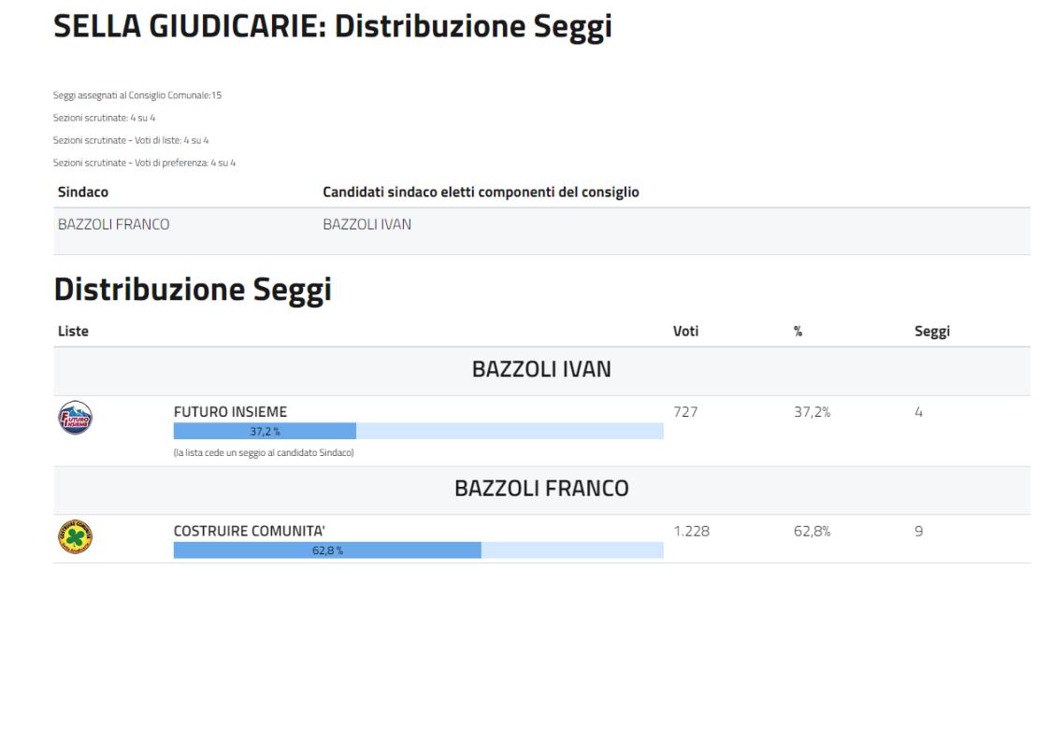Select the FUTURO INSIEME list name
Screen dimensions: 1049x741
[x=231, y=412]
